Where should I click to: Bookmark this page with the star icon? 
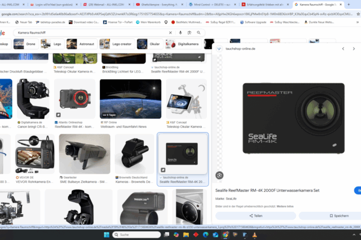358,14
